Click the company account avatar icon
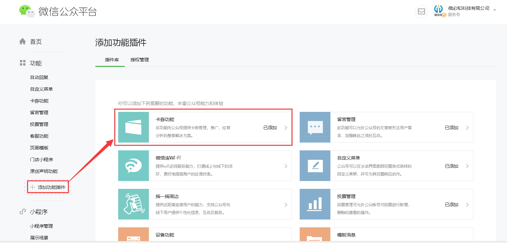 coord(438,11)
